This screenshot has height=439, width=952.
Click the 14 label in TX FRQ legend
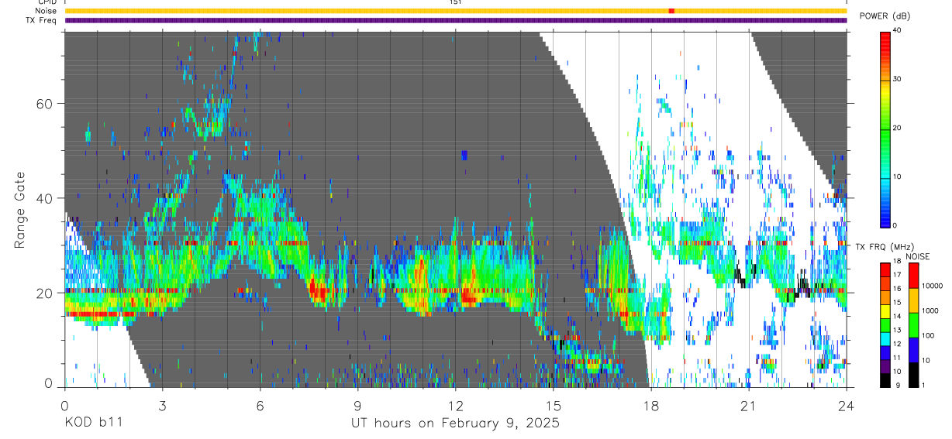click(896, 317)
